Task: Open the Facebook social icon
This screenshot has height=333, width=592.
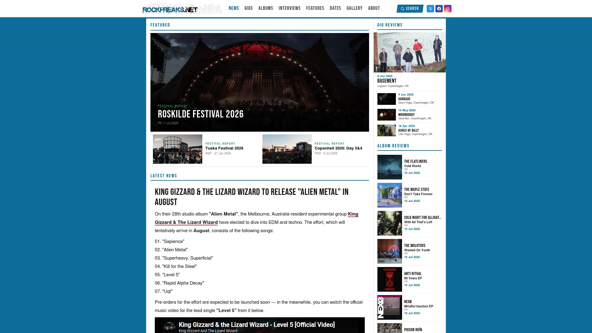Action: [439, 9]
